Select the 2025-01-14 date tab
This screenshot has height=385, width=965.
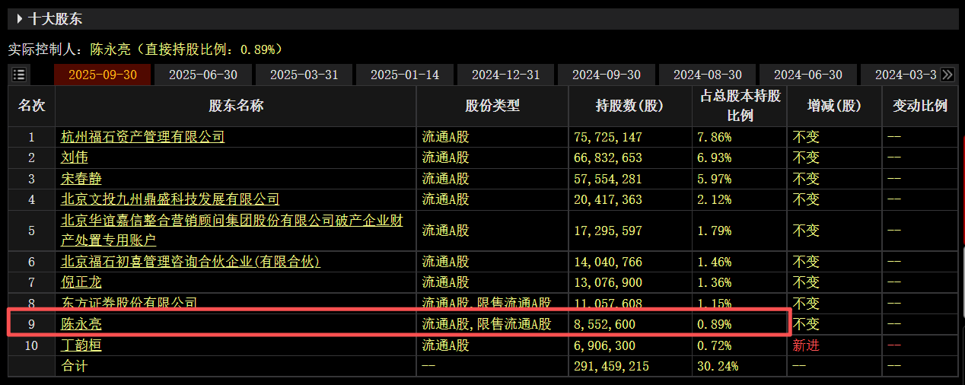tap(405, 75)
